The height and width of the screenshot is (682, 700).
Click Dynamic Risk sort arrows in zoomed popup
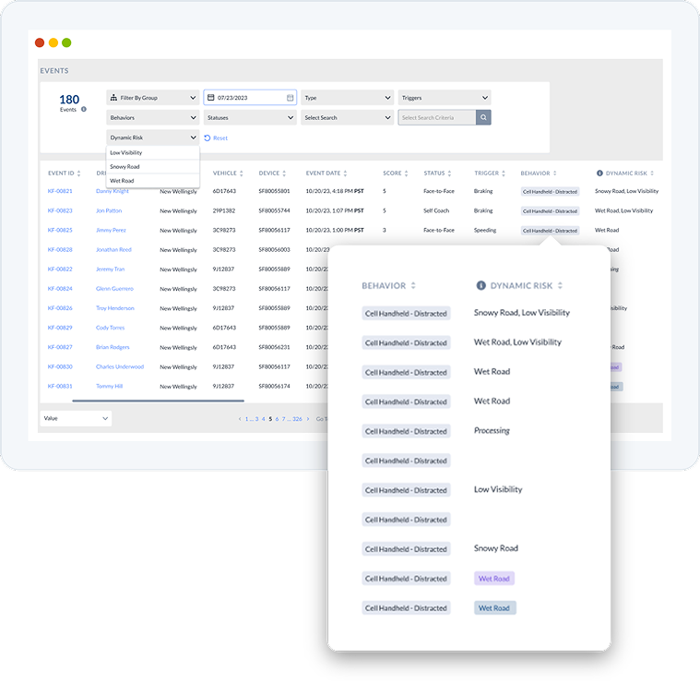(560, 285)
